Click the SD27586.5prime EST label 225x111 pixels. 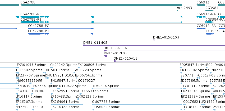tap(194, 81)
